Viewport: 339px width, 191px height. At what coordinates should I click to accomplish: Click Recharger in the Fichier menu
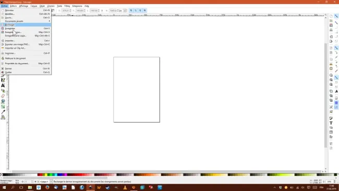(x=26, y=25)
